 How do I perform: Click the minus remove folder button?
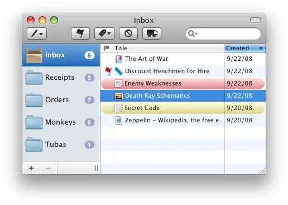click(49, 168)
